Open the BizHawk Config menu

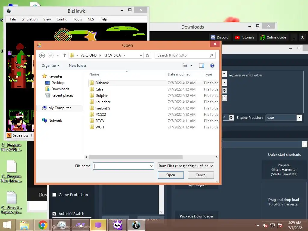[62, 19]
